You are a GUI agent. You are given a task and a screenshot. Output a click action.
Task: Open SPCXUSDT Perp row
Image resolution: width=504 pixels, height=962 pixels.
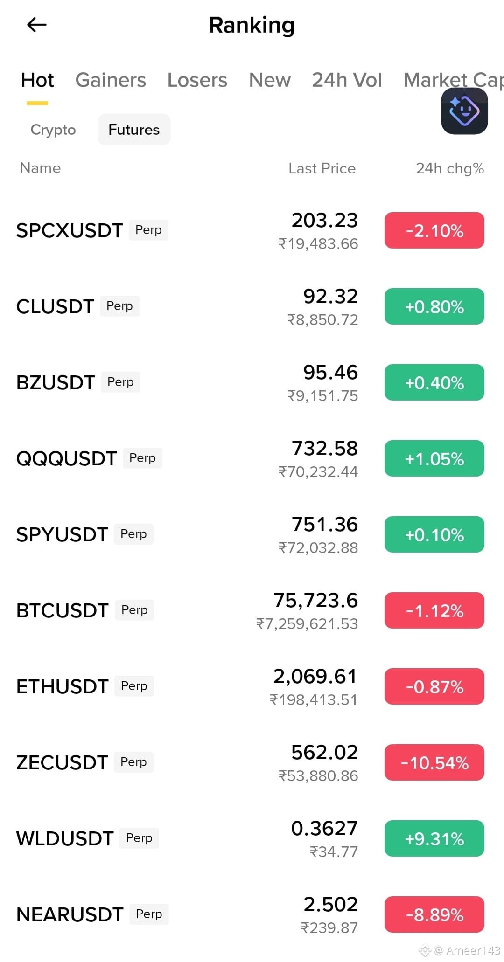[x=252, y=231]
